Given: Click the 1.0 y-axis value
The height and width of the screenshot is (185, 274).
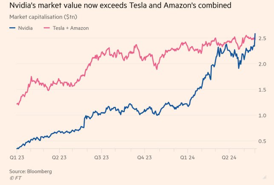Looking at the screenshot, I should pyautogui.click(x=262, y=115).
